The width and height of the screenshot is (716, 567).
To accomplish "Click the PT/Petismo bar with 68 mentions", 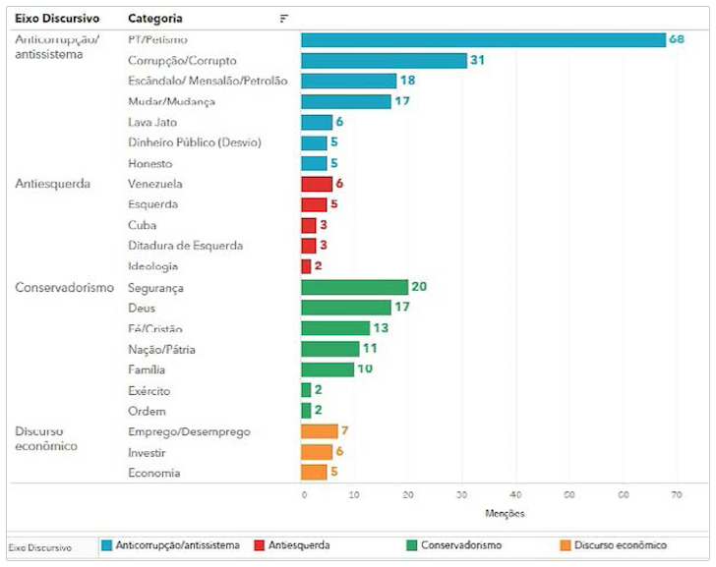I will (x=483, y=39).
